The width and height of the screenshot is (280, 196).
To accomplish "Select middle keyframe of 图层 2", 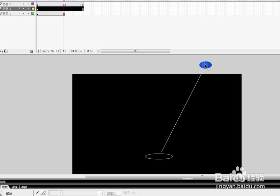I will point(64,5).
